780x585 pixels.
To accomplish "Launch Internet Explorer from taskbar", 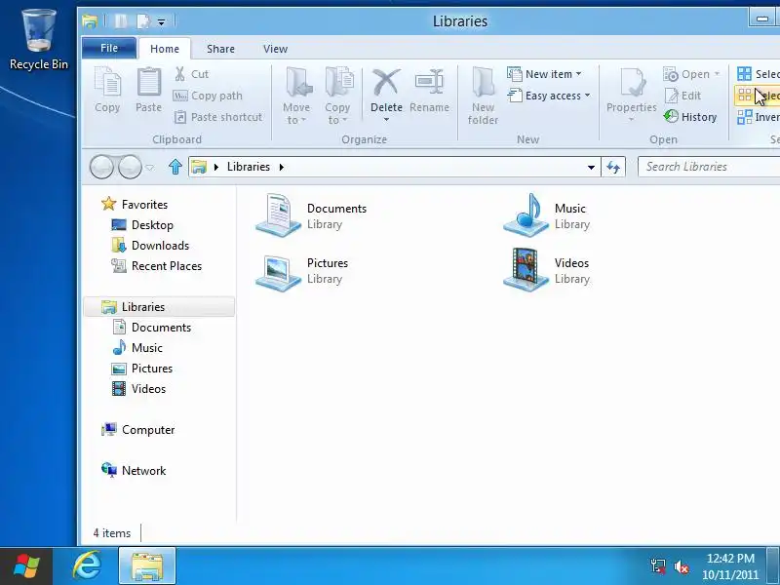I will point(87,566).
